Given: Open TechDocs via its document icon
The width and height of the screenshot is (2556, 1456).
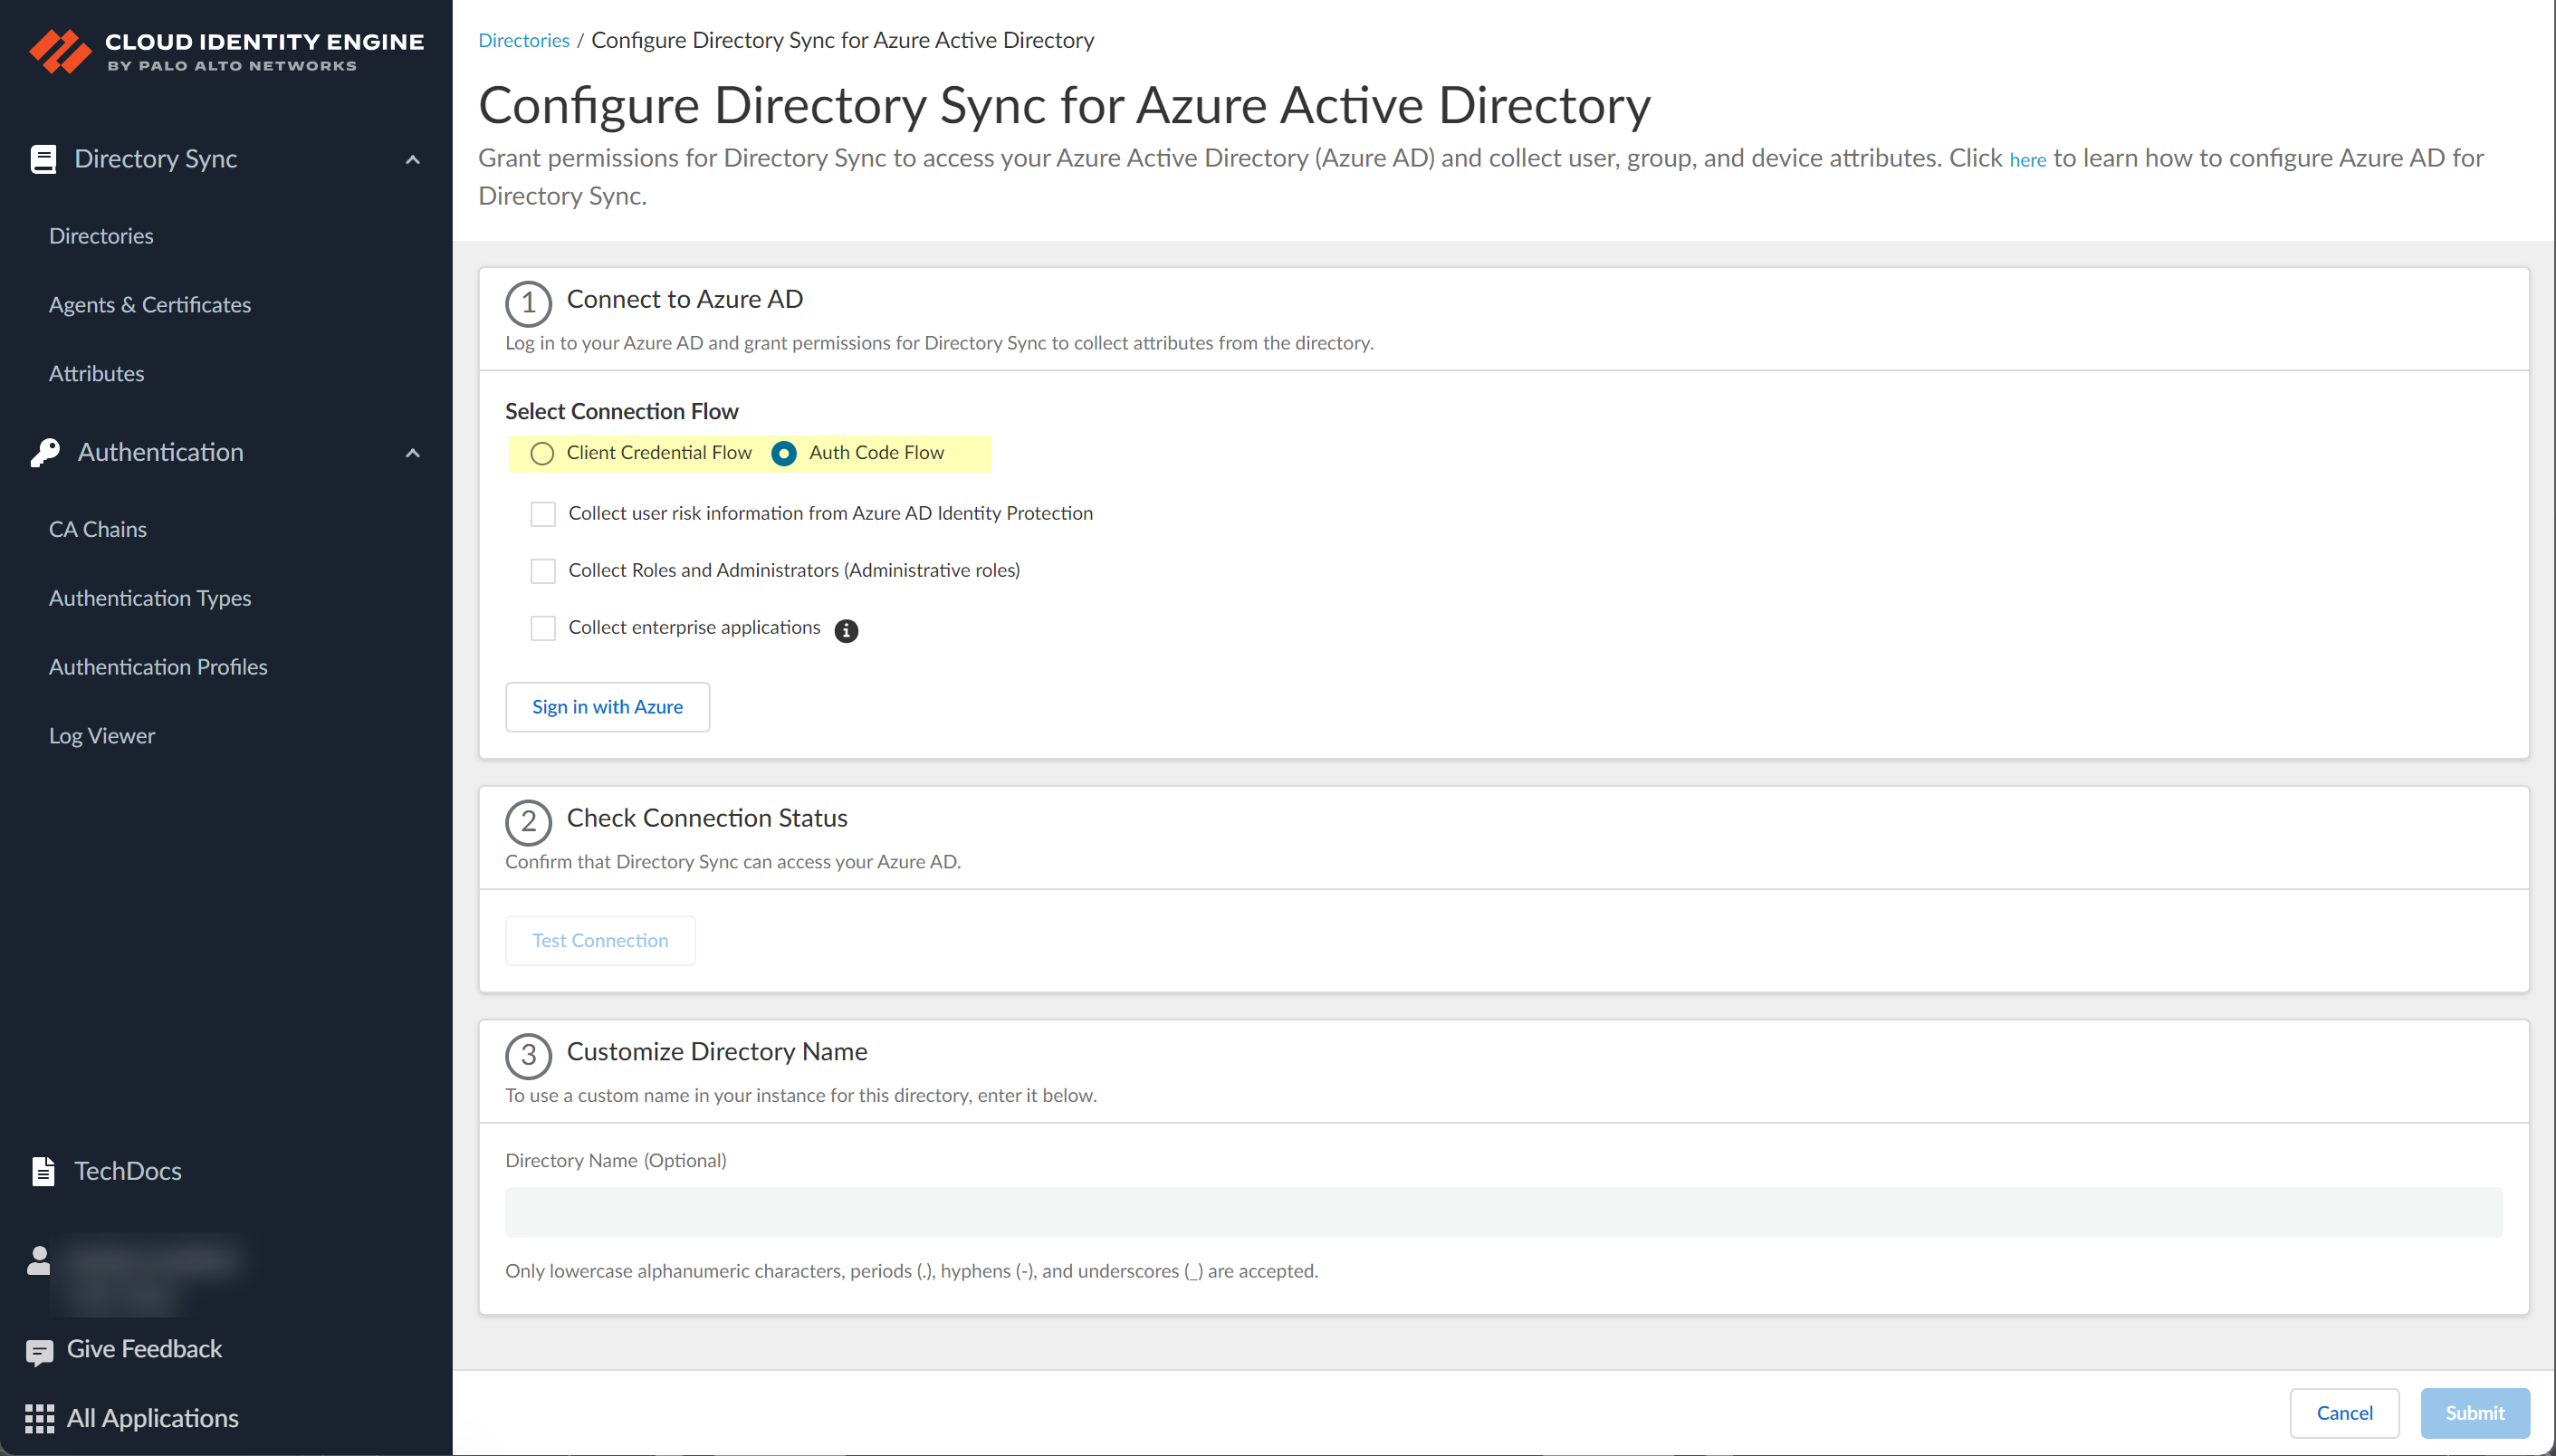Looking at the screenshot, I should [43, 1170].
